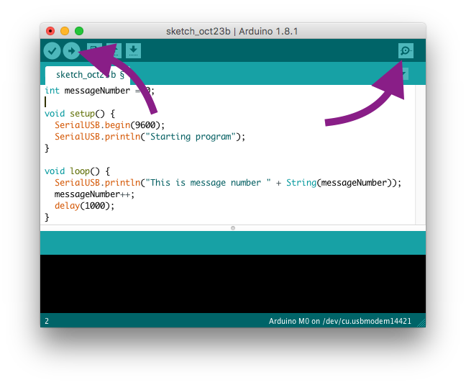The image size is (466, 385).
Task: Click the 'void loop() {' line
Action: (x=77, y=171)
